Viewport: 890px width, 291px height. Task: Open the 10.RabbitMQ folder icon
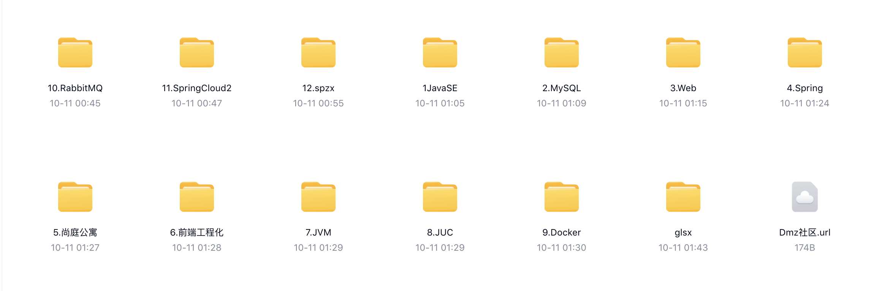75,52
